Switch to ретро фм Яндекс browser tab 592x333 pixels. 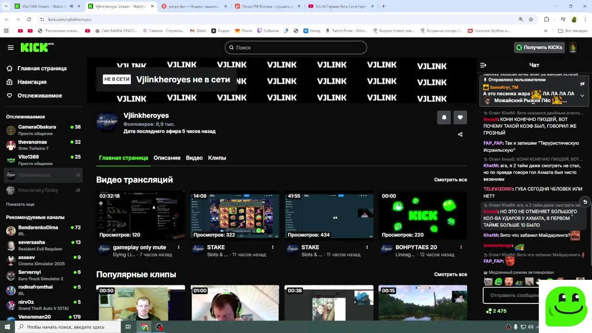click(193, 6)
